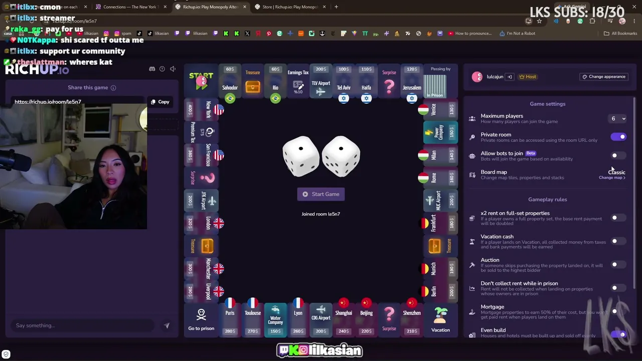Select the room URL text field

tap(78, 102)
